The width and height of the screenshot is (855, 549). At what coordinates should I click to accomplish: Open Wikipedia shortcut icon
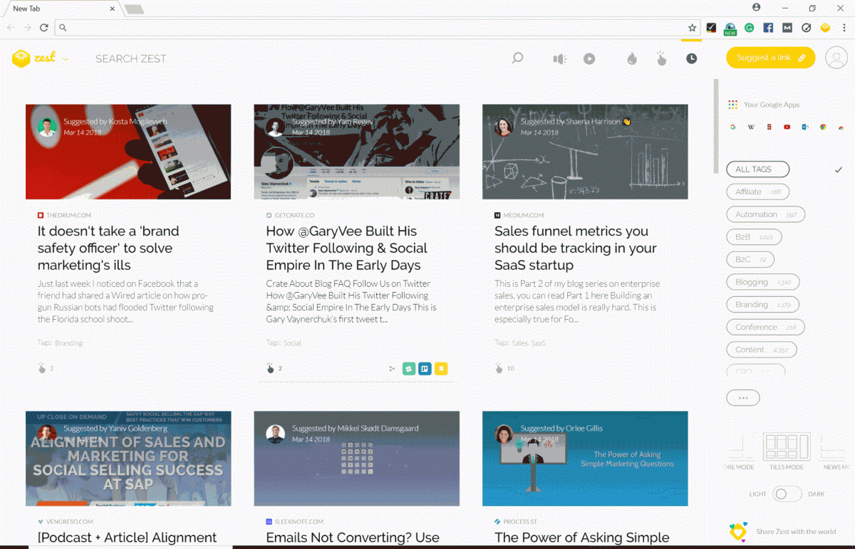751,127
